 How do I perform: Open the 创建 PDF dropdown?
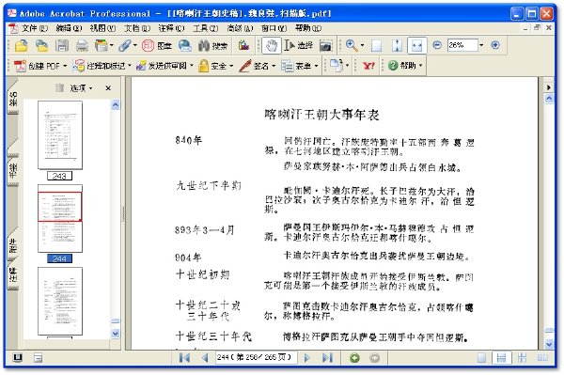pyautogui.click(x=40, y=66)
